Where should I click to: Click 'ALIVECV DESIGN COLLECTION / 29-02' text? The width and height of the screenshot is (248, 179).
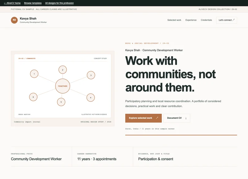click(x=218, y=9)
